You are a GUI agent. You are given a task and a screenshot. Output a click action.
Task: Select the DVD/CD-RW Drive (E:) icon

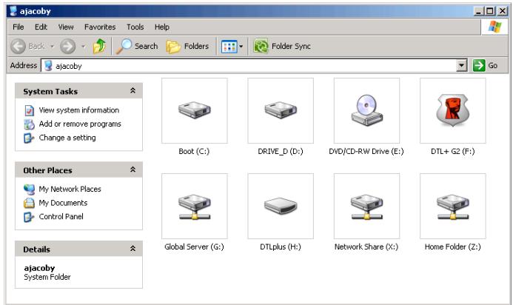(x=366, y=110)
